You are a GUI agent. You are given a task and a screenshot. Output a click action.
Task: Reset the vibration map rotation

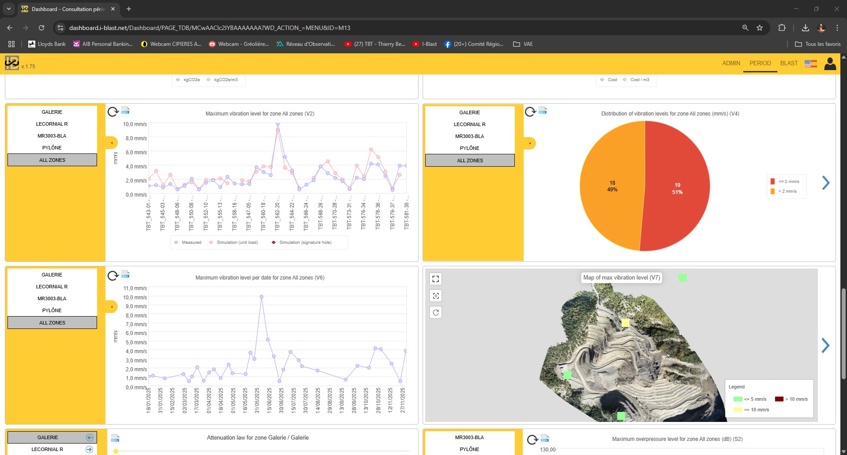coord(435,313)
